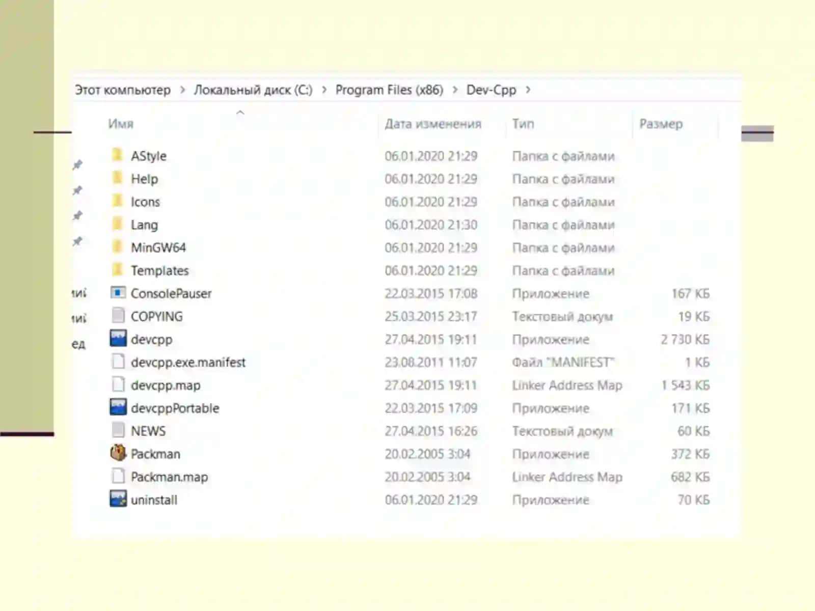Screen dimensions: 815x611
Task: Click the devcpp.exe.manifest file icon
Action: (118, 362)
